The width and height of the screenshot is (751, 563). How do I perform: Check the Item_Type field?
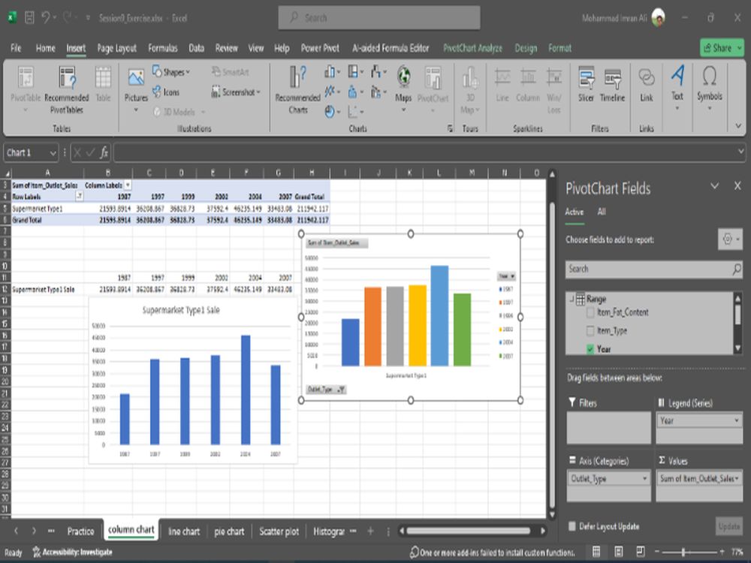click(590, 331)
